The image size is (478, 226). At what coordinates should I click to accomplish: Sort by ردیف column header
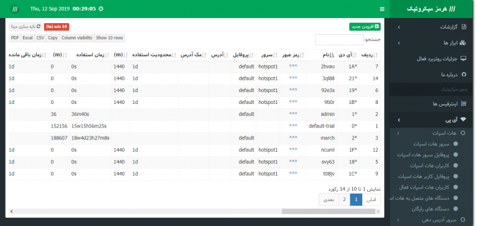point(370,55)
